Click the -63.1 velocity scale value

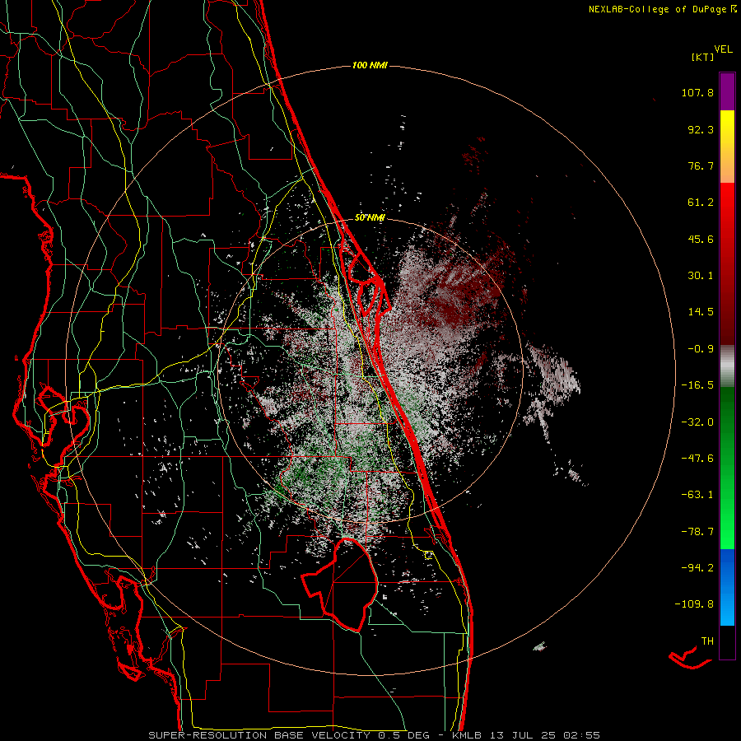(x=697, y=495)
